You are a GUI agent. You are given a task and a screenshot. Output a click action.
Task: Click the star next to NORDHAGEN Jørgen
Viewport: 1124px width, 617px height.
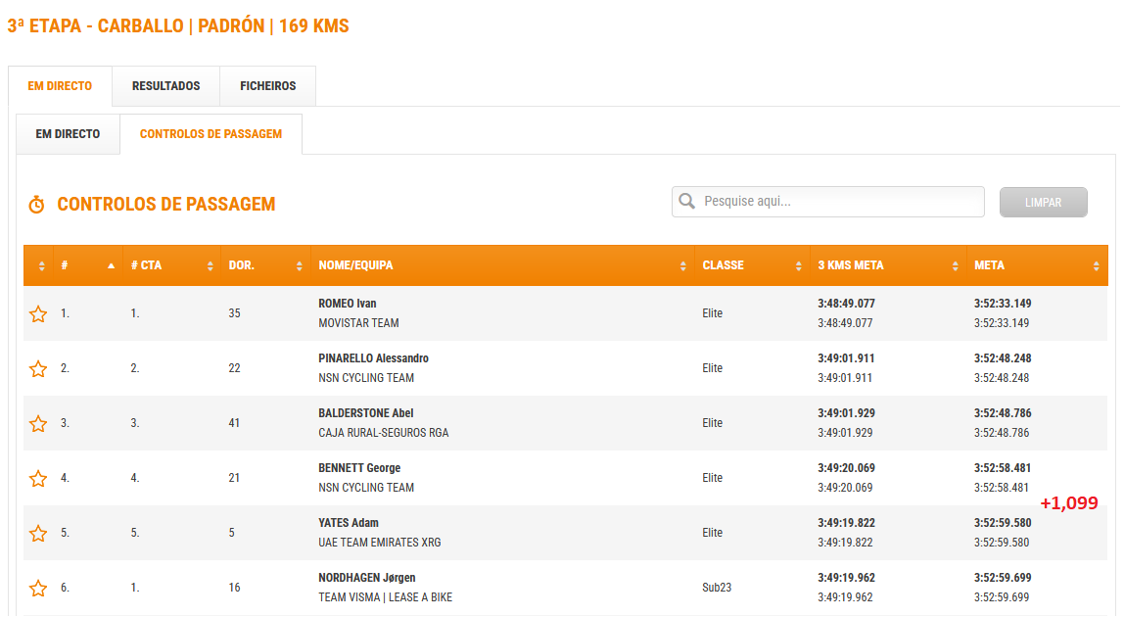[38, 589]
